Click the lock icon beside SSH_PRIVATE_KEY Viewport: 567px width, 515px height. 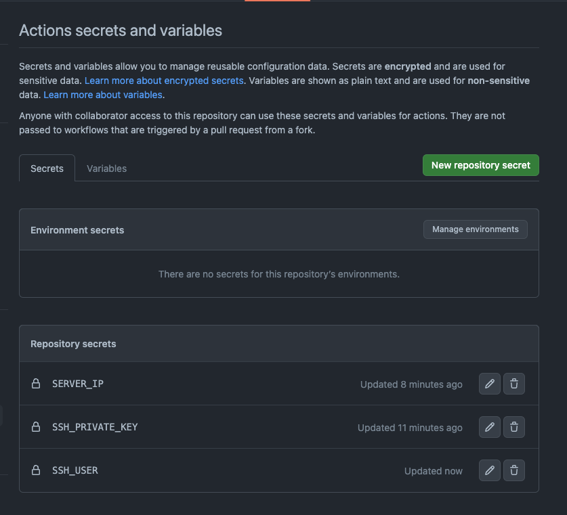[36, 427]
